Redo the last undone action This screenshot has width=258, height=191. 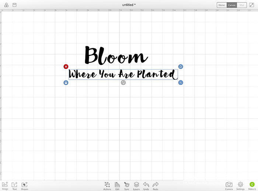click(x=156, y=185)
